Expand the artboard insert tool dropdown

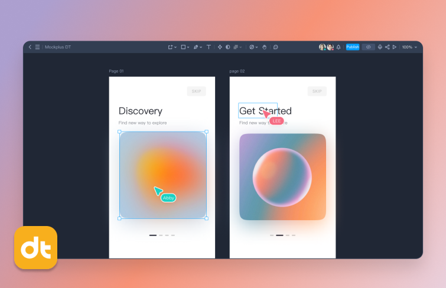coord(172,47)
